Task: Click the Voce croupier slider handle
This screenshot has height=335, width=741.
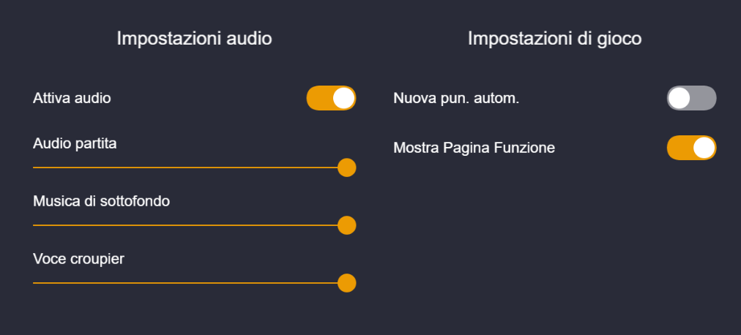Action: (347, 282)
